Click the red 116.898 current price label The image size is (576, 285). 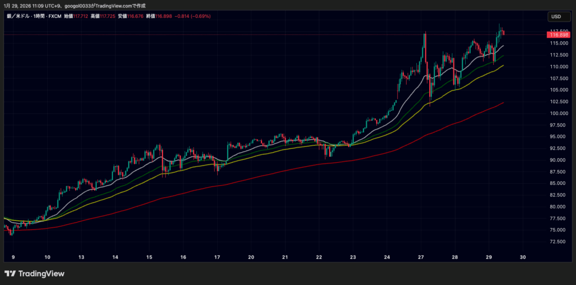(556, 35)
